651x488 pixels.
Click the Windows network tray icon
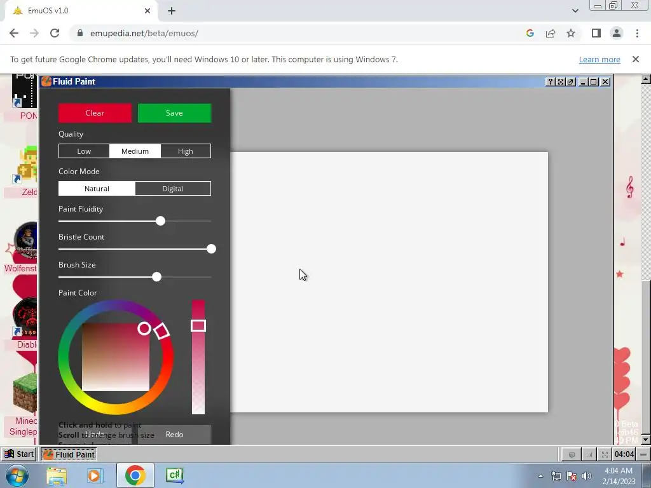[x=556, y=476]
